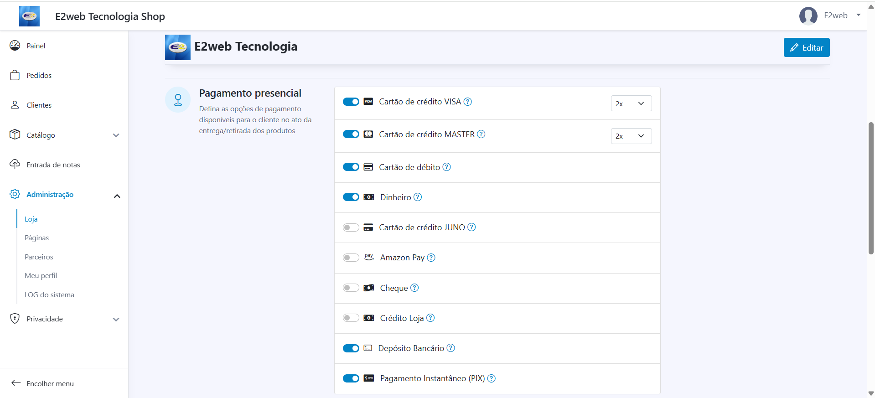Turn off Dinheiro payment switch
The image size is (875, 398).
coord(351,197)
